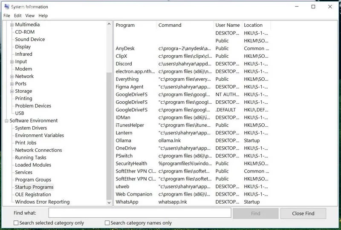
Task: Select Loaded Modules in the tree
Action: pos(33,165)
